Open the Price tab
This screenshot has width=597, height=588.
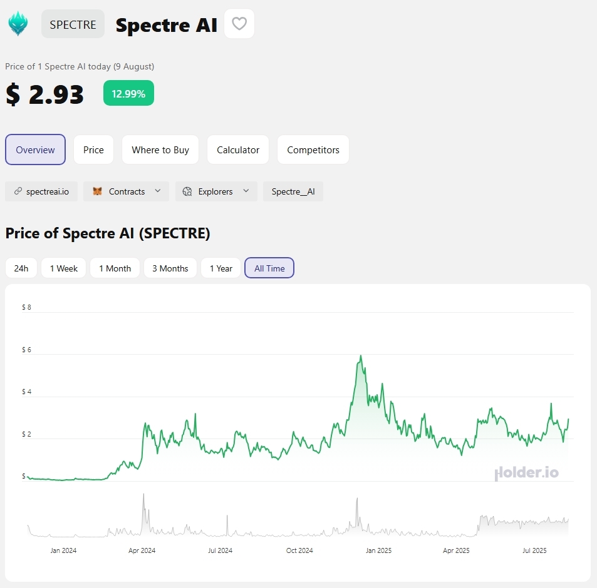tap(94, 150)
